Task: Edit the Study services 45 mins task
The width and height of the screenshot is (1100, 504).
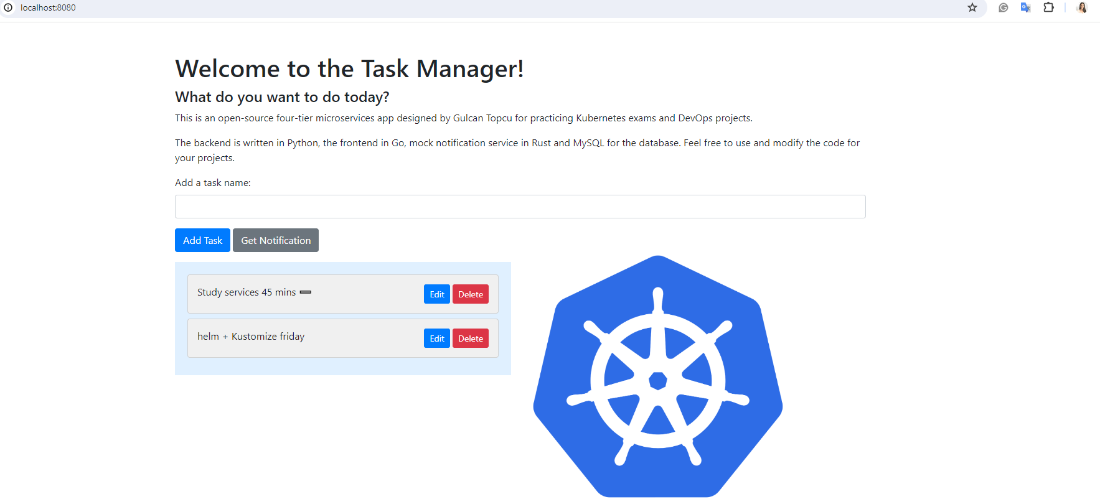Action: [437, 294]
